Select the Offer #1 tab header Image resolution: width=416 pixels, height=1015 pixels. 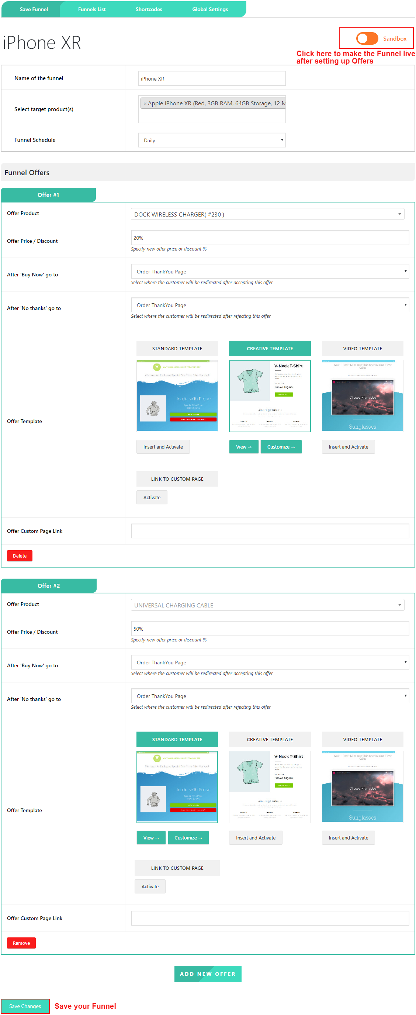pos(48,195)
